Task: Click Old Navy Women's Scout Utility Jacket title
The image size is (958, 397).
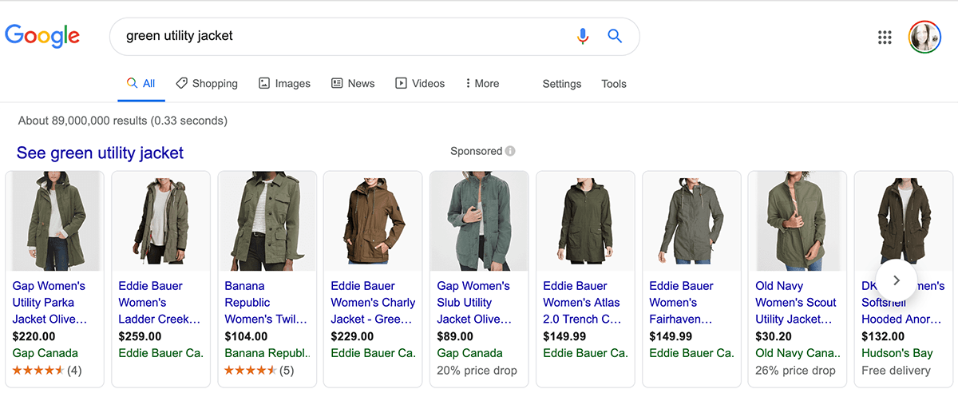Action: click(796, 302)
